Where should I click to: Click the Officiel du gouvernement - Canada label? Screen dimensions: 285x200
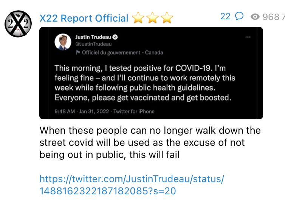point(122,53)
